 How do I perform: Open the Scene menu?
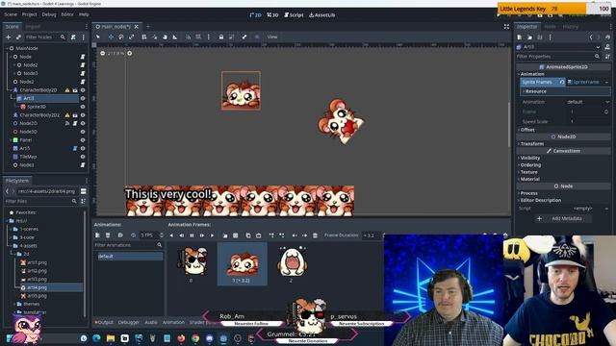coord(11,14)
